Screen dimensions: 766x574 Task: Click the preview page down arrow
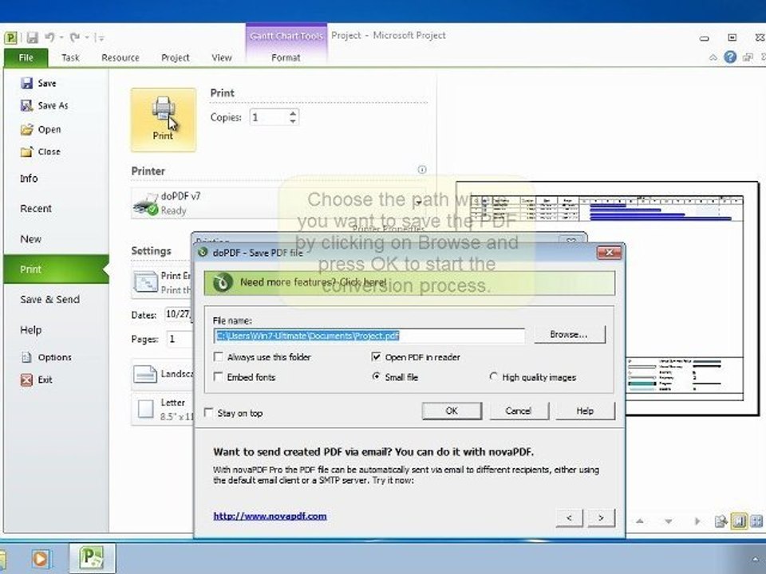tap(668, 521)
